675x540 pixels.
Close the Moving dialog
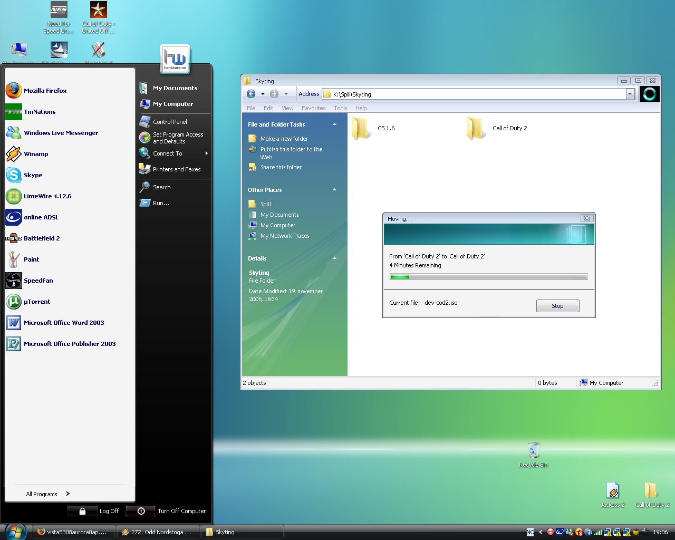tap(587, 218)
